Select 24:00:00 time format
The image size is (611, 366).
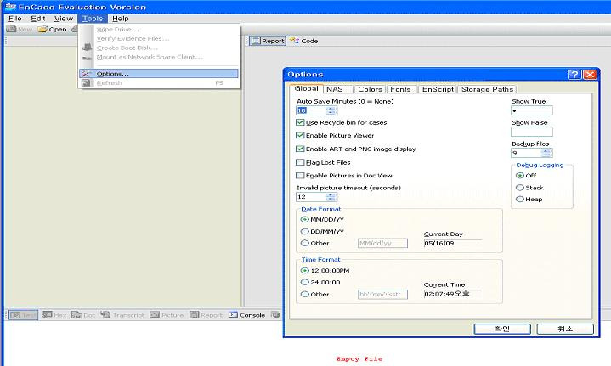(305, 282)
